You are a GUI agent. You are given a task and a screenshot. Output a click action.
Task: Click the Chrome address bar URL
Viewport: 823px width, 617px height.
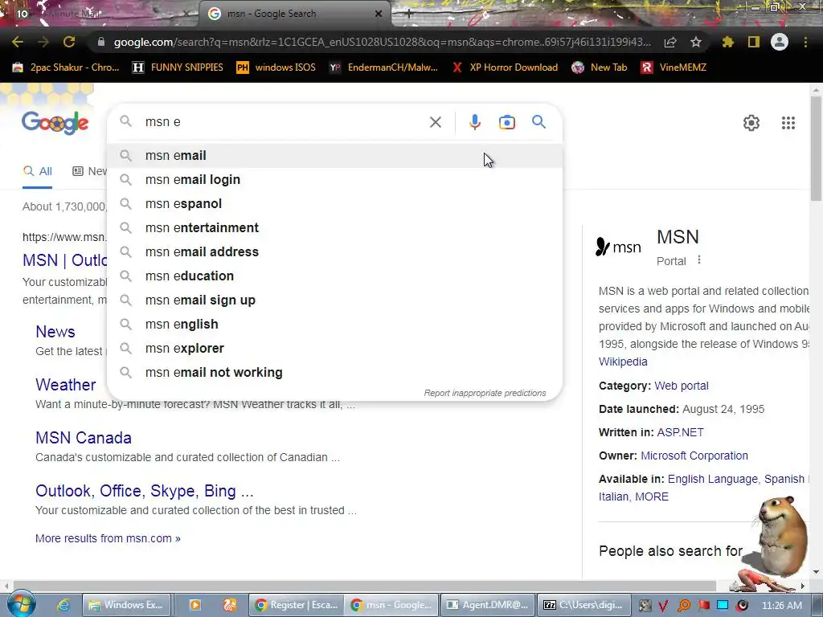tap(382, 42)
